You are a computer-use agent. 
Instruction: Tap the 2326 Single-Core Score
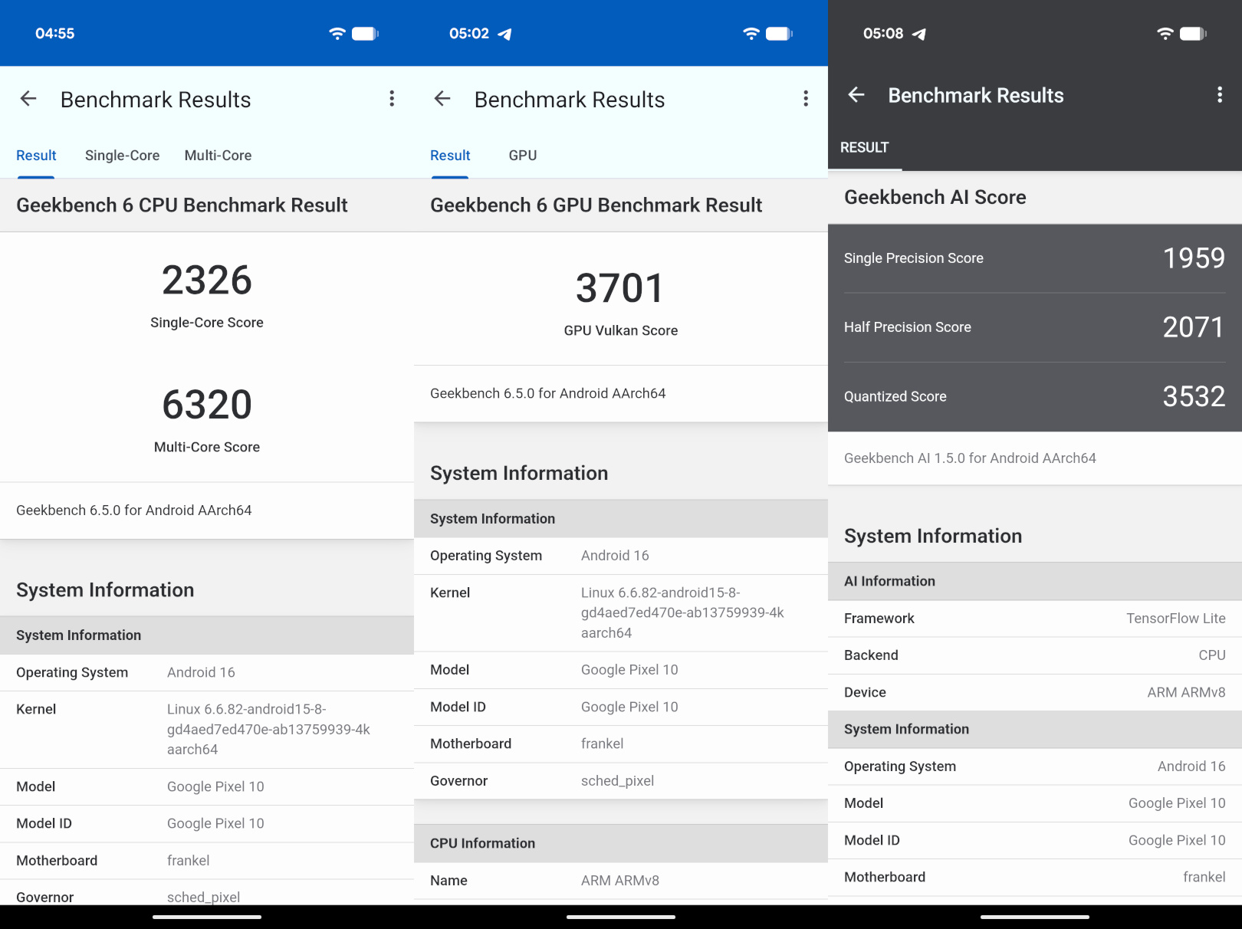(x=207, y=281)
